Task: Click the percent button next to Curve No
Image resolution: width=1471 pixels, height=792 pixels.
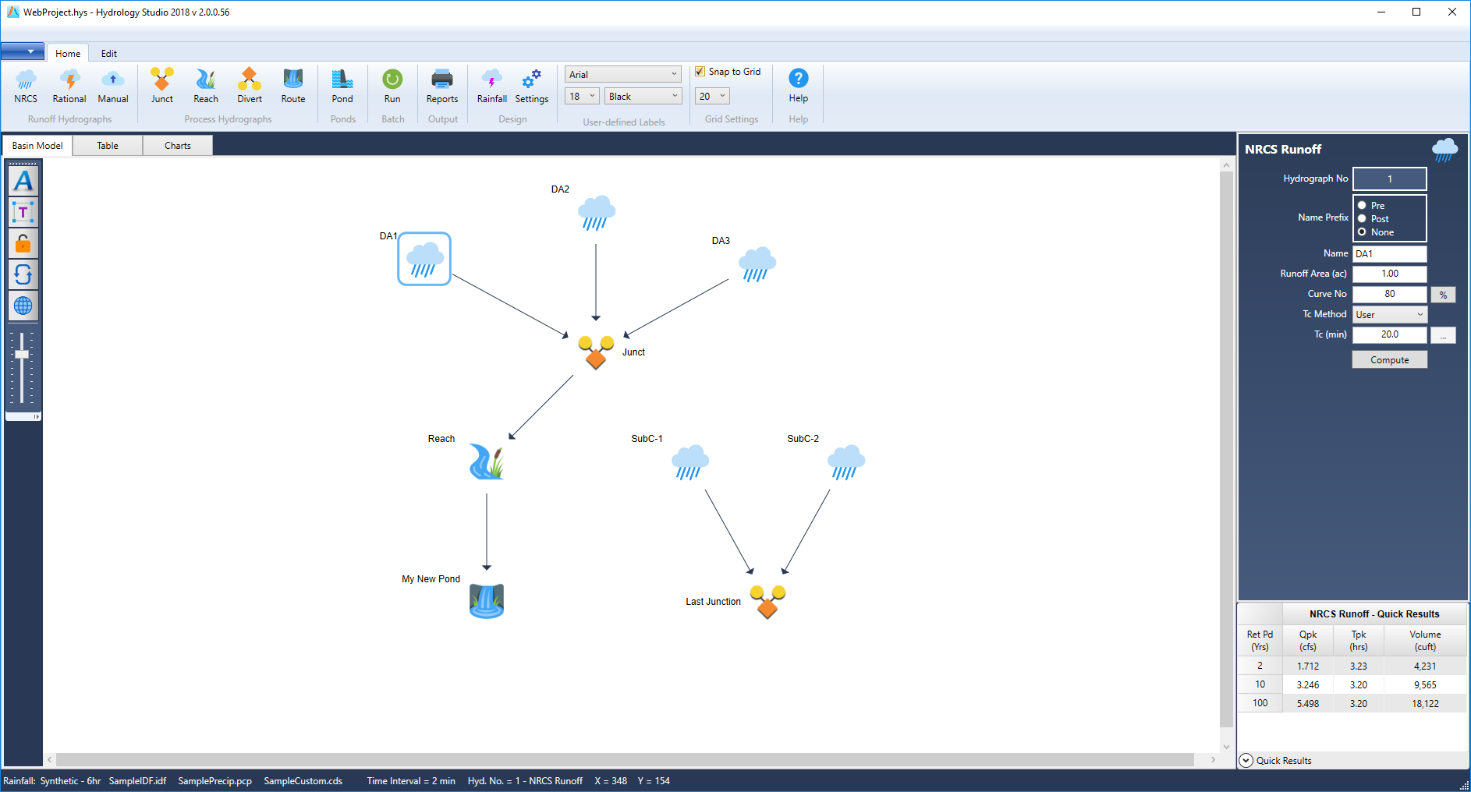Action: [1444, 294]
